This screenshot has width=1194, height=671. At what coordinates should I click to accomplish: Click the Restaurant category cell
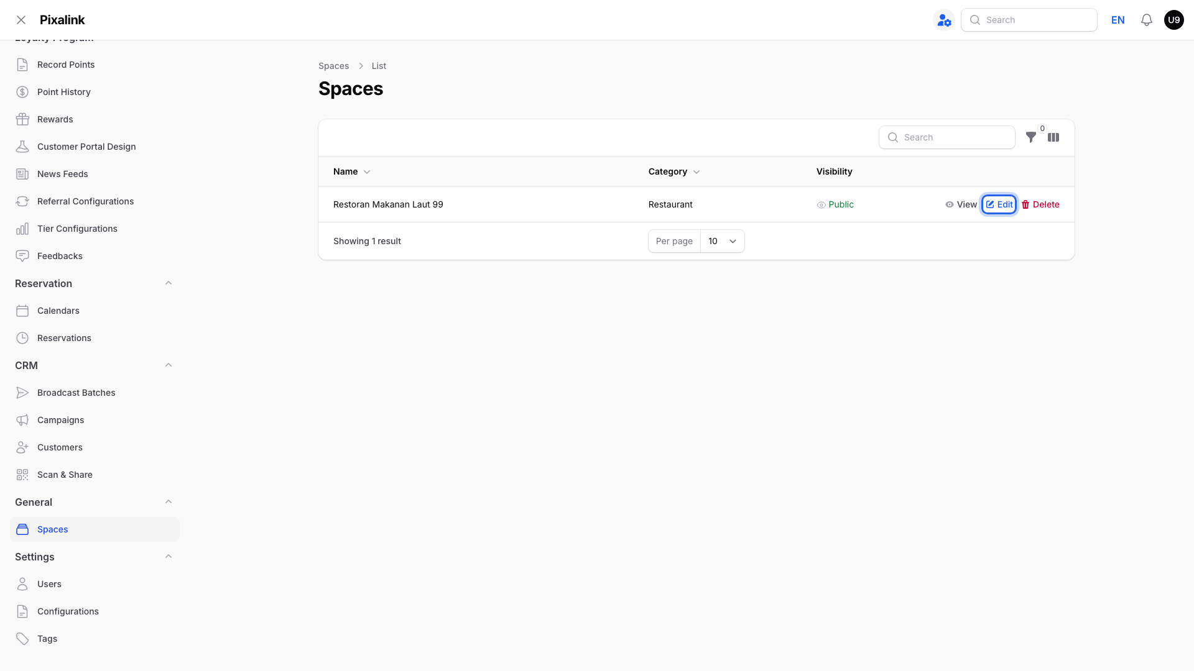670,204
